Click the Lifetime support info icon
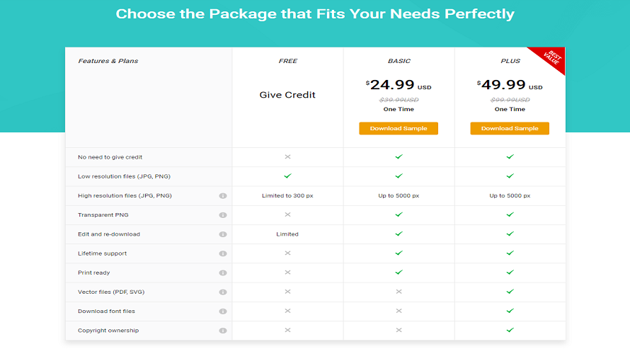 223,253
